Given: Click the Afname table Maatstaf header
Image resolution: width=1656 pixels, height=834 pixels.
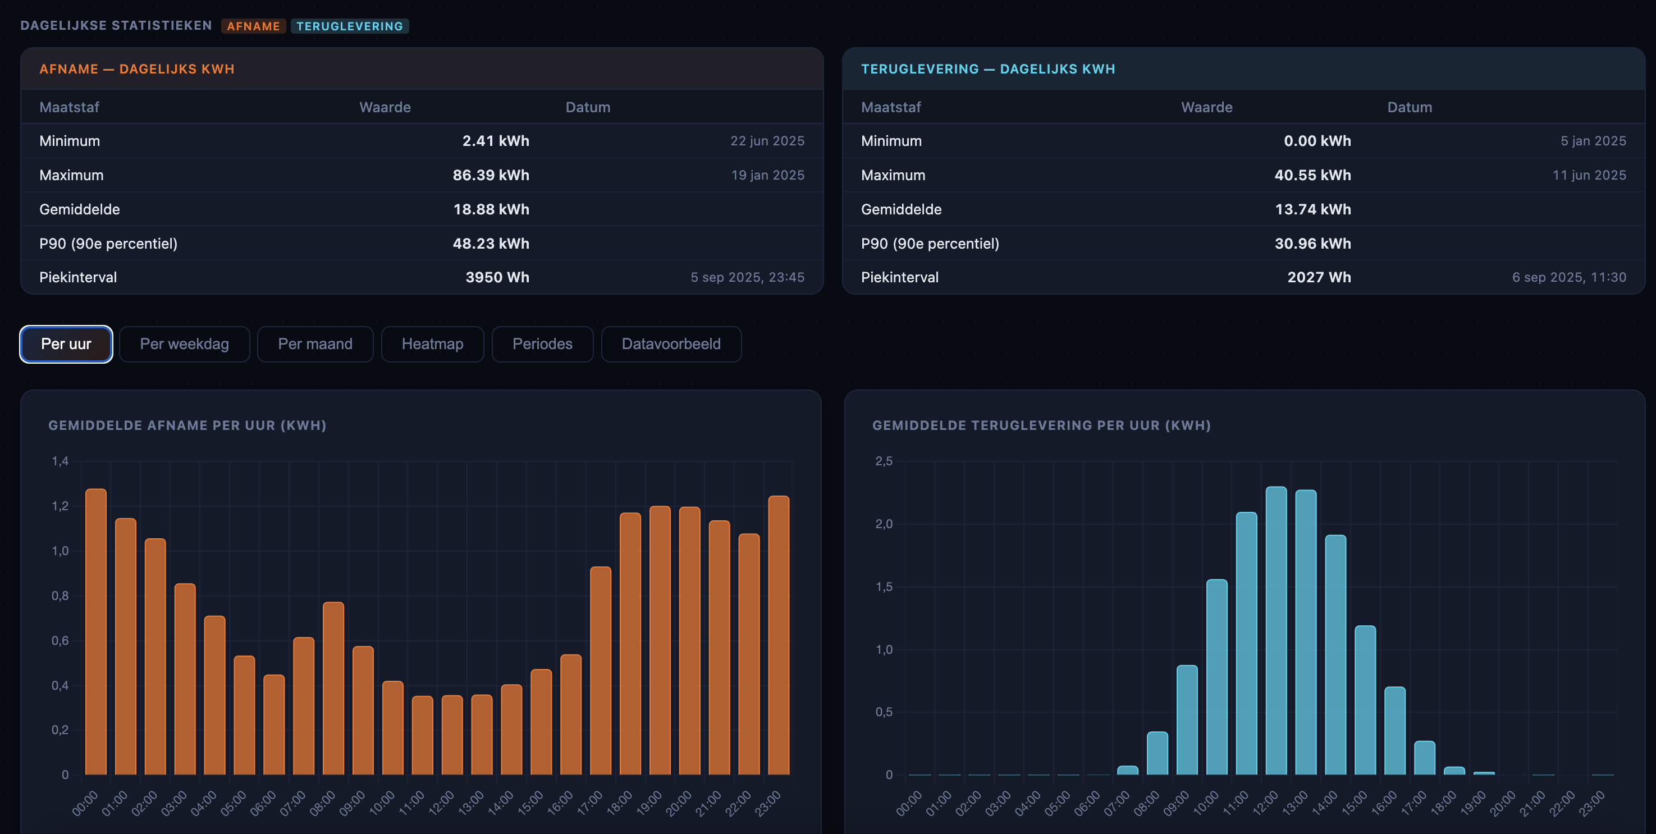Looking at the screenshot, I should point(70,107).
